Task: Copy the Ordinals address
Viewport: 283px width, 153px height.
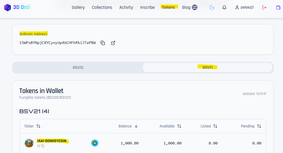Action: [x=103, y=43]
